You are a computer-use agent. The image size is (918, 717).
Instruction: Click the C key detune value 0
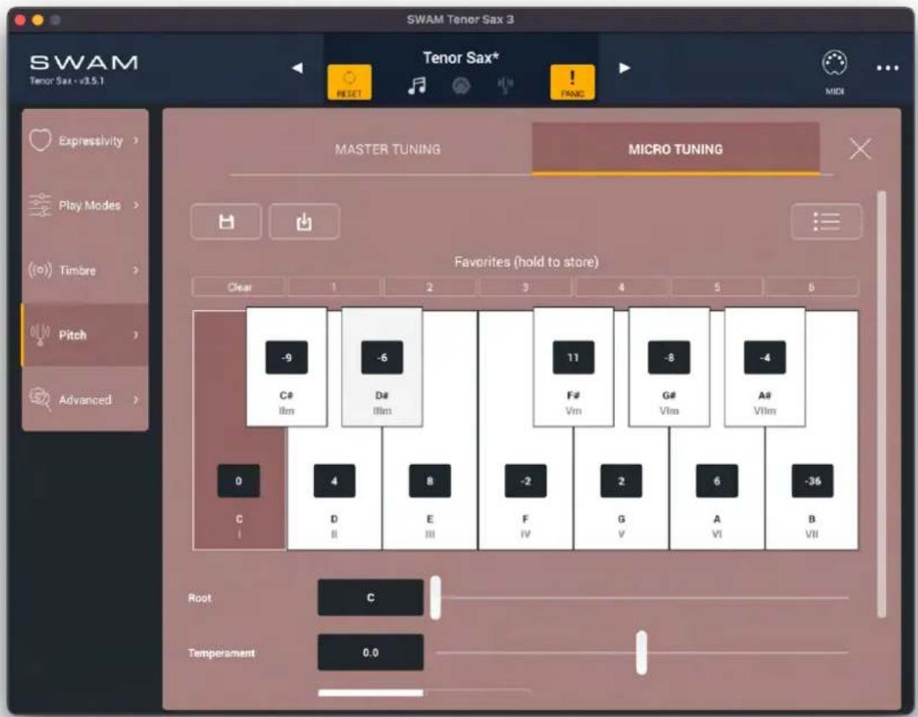(238, 481)
